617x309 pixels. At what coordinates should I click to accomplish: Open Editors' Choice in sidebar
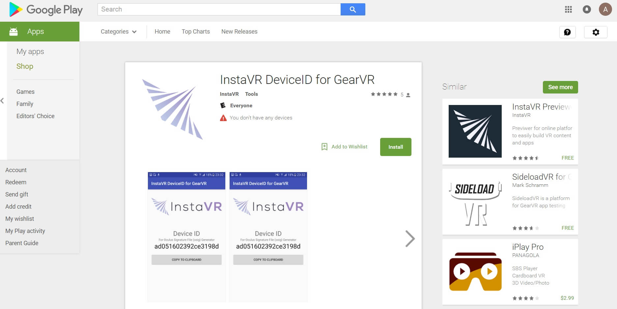coord(36,116)
